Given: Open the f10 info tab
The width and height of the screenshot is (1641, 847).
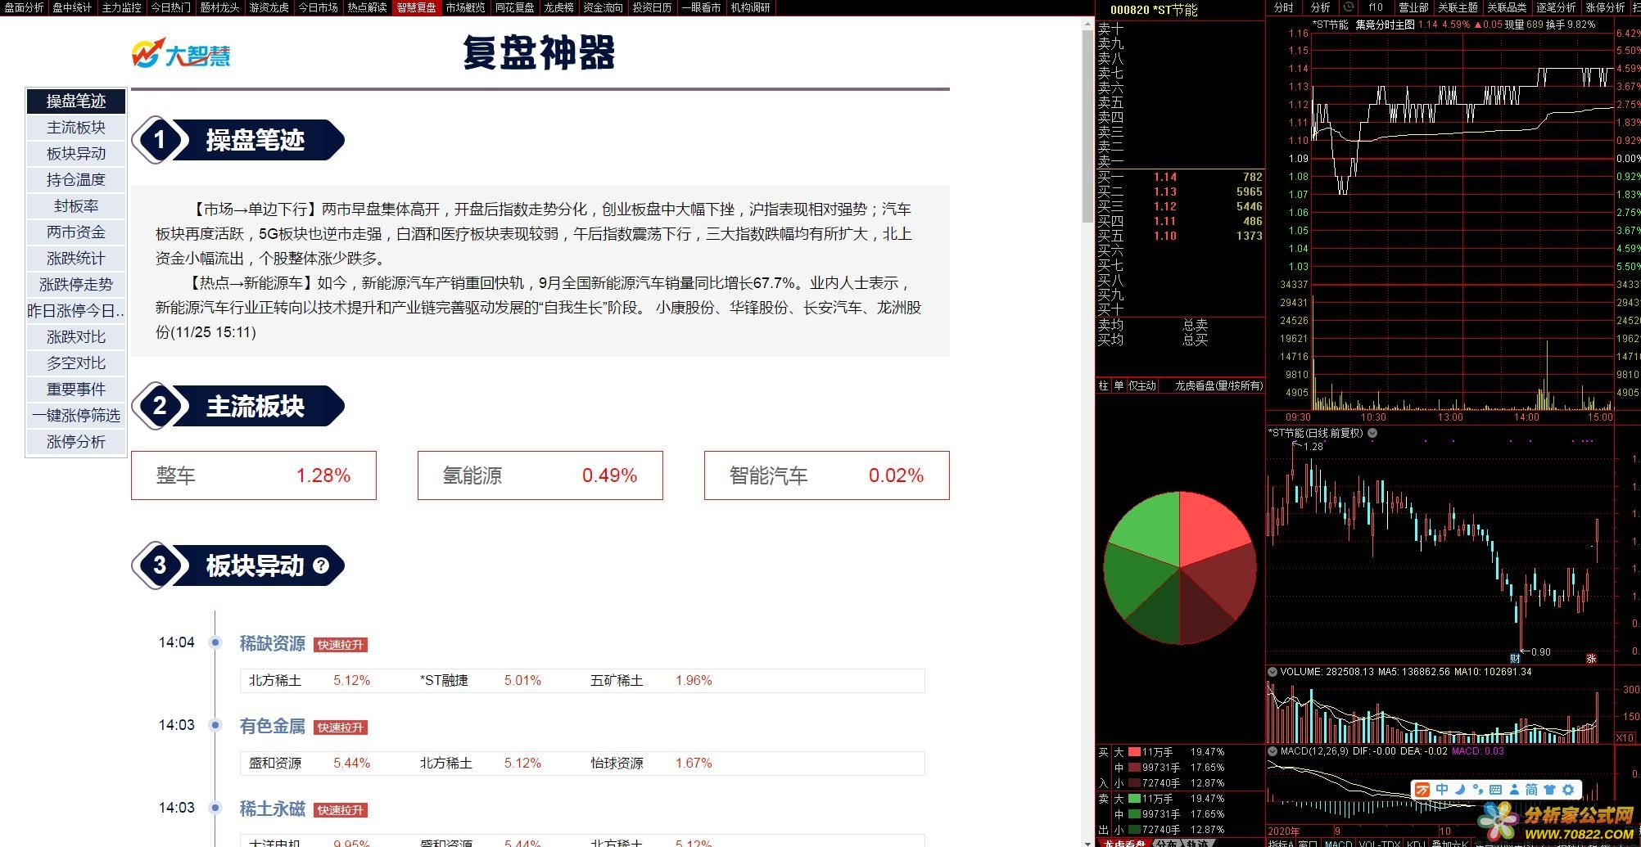Looking at the screenshot, I should click(1376, 7).
